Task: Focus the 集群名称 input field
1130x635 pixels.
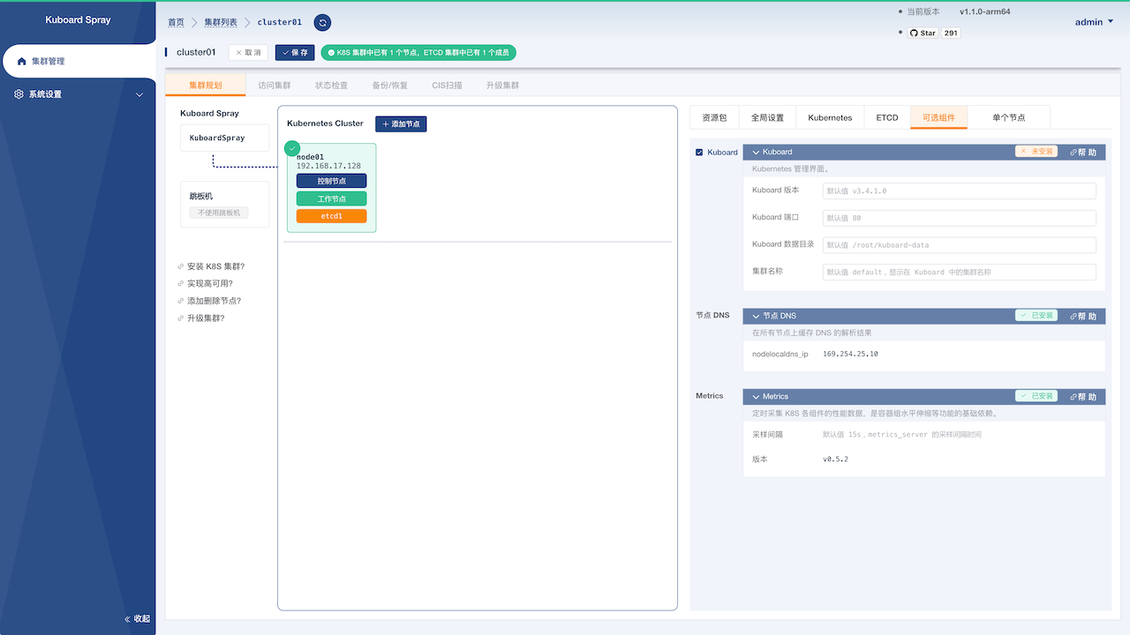Action: coord(959,273)
